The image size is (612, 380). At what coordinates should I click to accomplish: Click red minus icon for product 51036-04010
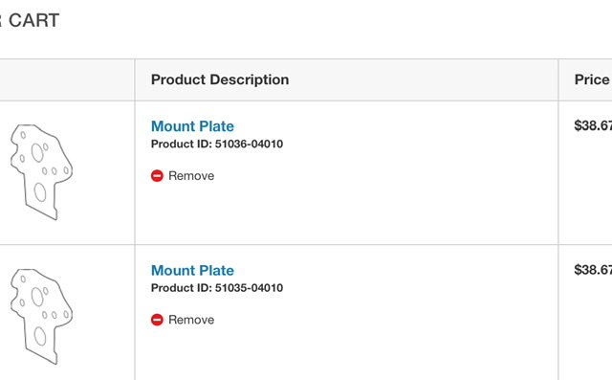tap(157, 176)
